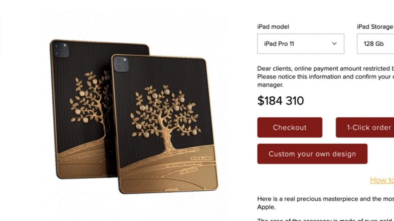This screenshot has height=221, width=394.
Task: Open the iPad Storage 128 Gb dropdown
Action: click(x=376, y=44)
